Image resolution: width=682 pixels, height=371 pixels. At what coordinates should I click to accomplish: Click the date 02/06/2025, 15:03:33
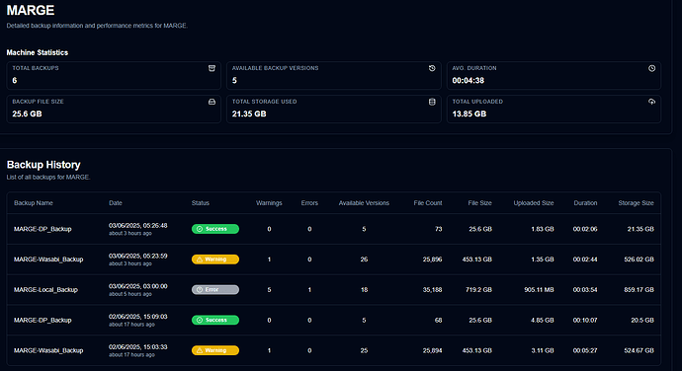[x=137, y=347]
